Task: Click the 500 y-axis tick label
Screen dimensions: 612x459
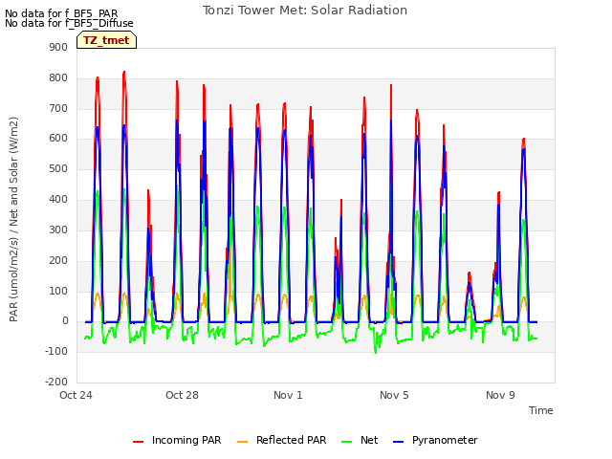Action: click(58, 169)
